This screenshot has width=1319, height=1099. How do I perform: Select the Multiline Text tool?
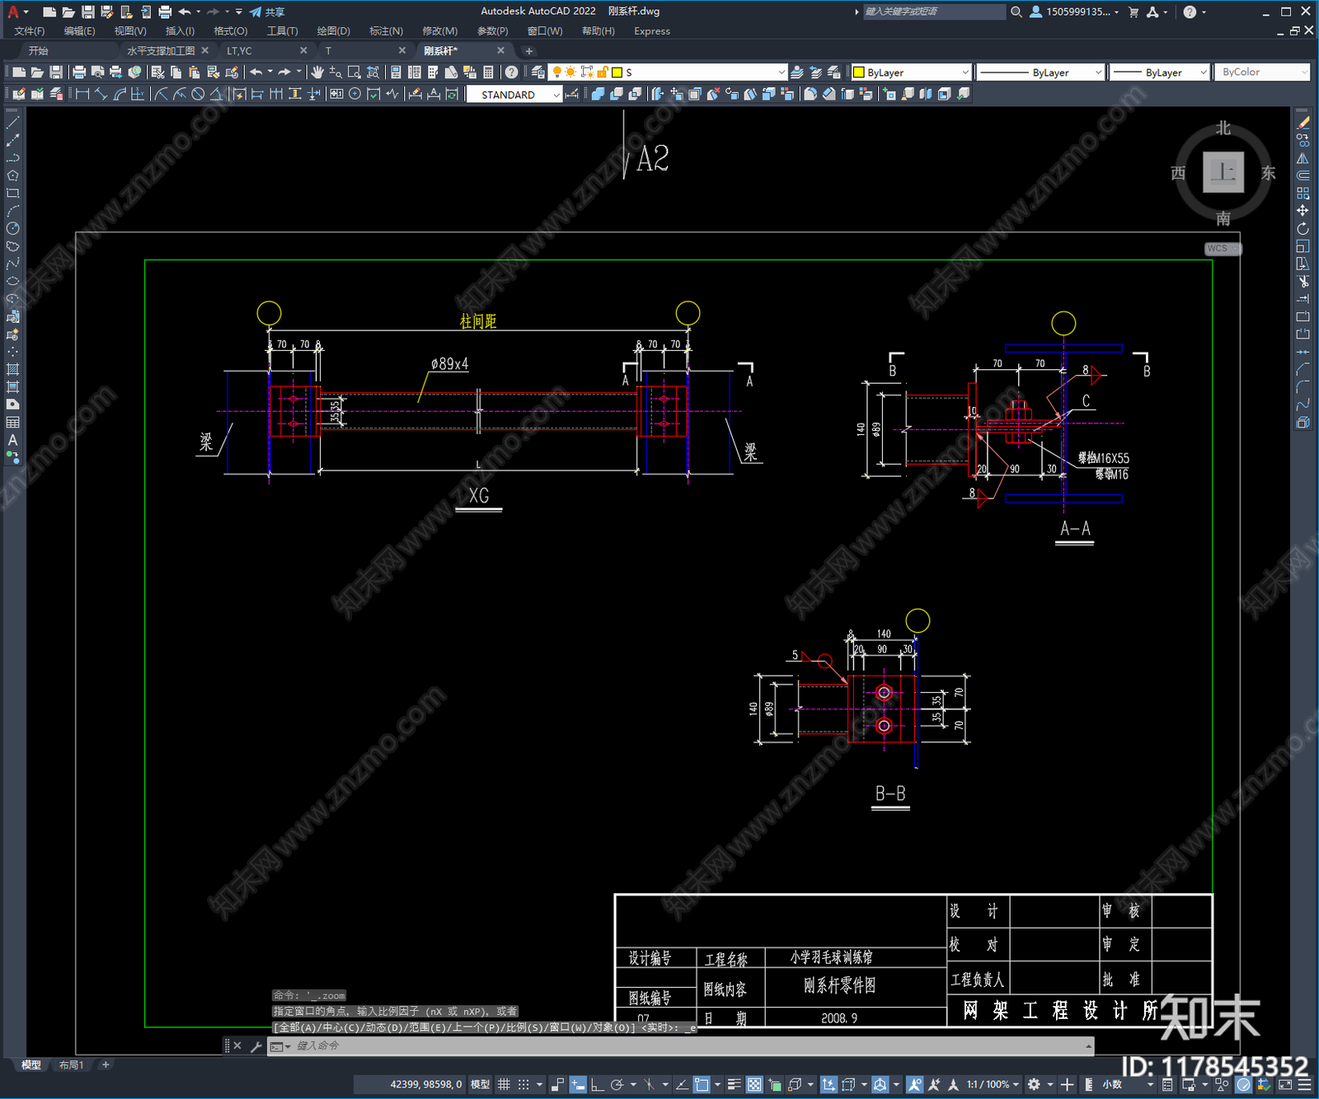(x=12, y=440)
